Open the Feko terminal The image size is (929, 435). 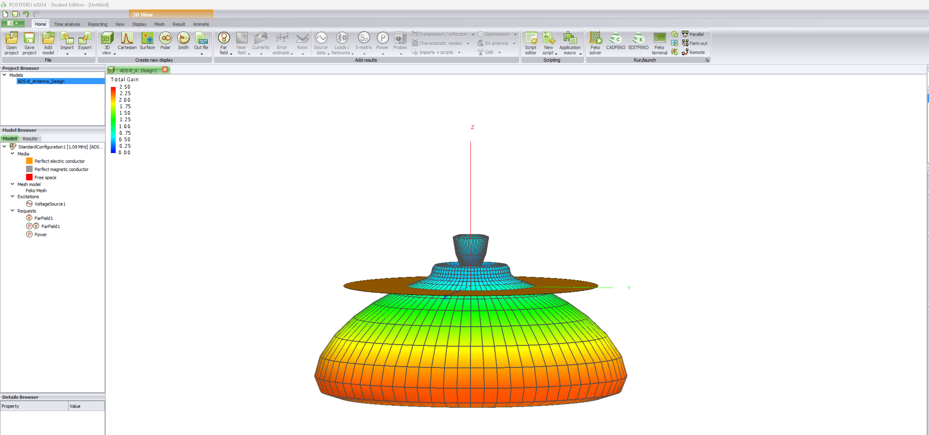coord(659,43)
